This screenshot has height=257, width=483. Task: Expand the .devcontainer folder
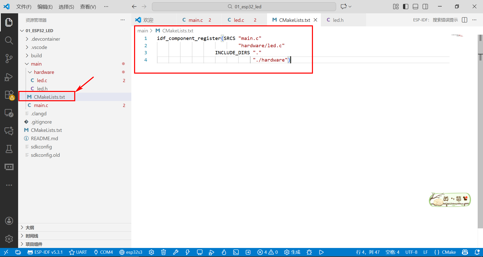(45, 39)
